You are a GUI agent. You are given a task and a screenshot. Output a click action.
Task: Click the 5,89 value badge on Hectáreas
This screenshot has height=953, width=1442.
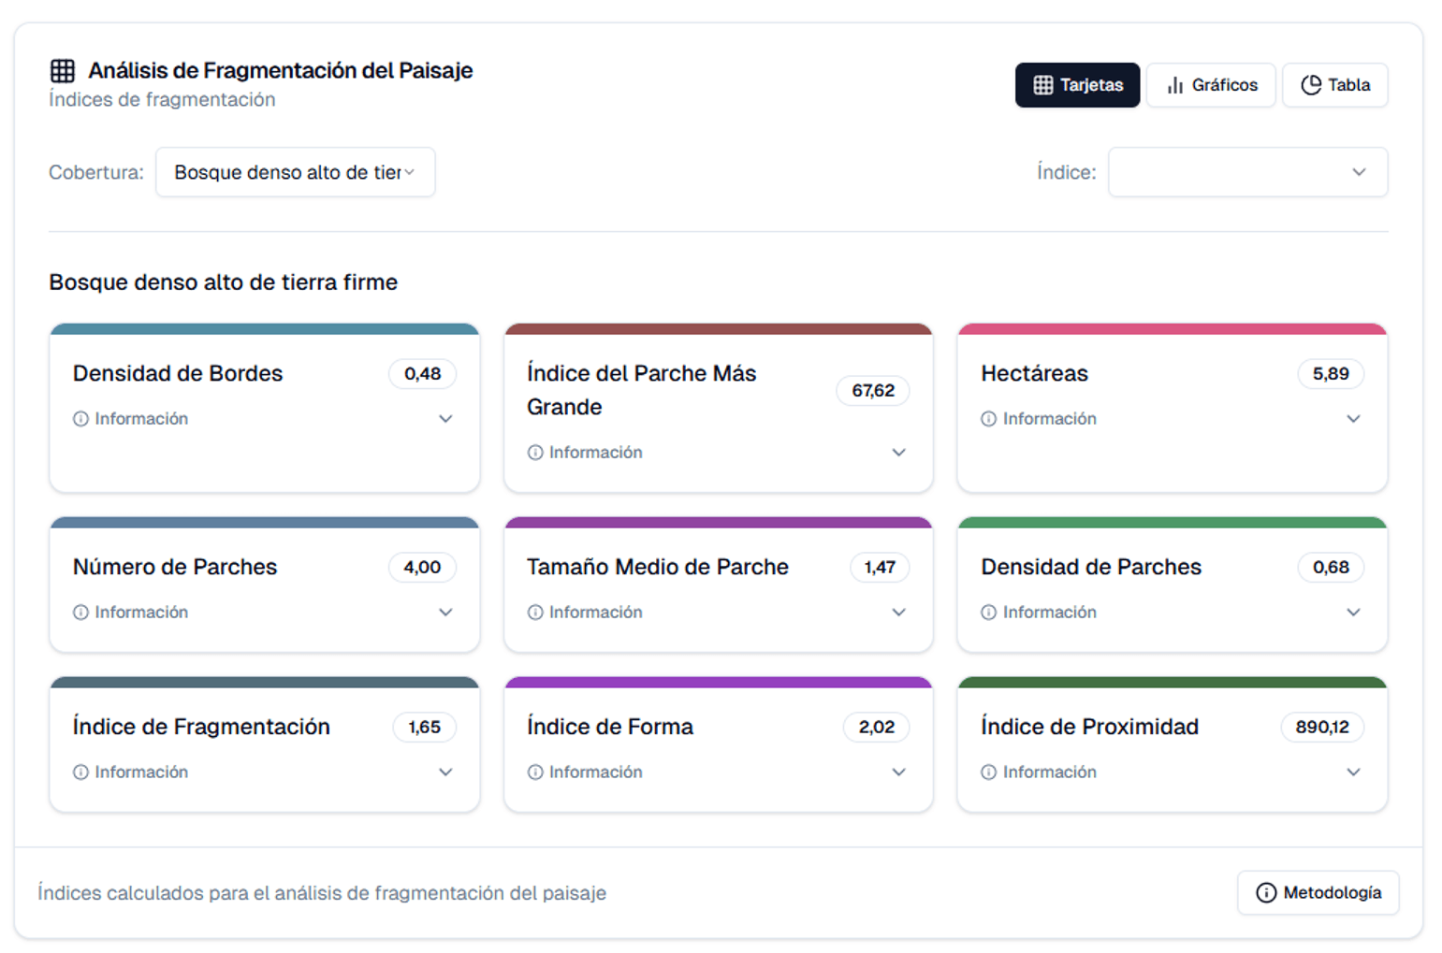[x=1331, y=374]
